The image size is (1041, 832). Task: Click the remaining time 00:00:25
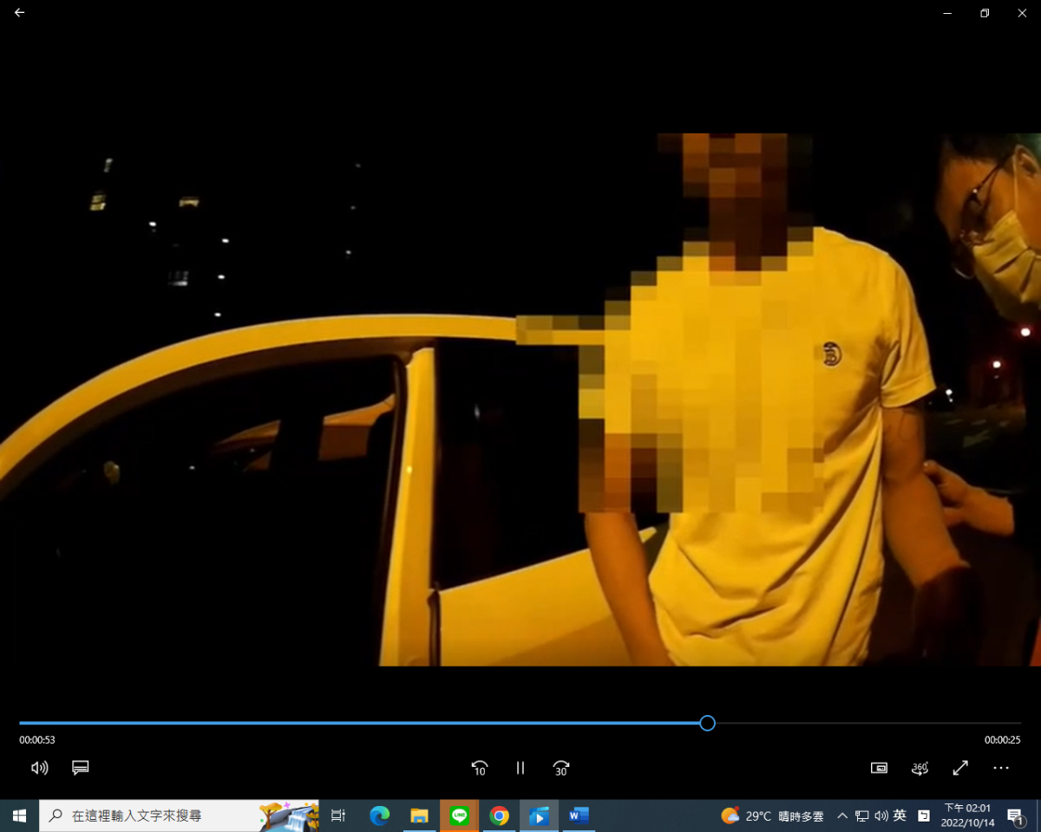[1002, 740]
